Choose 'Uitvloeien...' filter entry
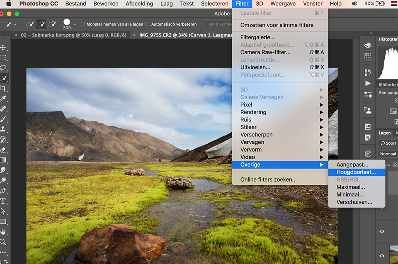Viewport: 398px width, 264px height. point(280,67)
